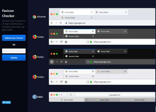Close Hover State tab in light Firefox

pos(125,71)
